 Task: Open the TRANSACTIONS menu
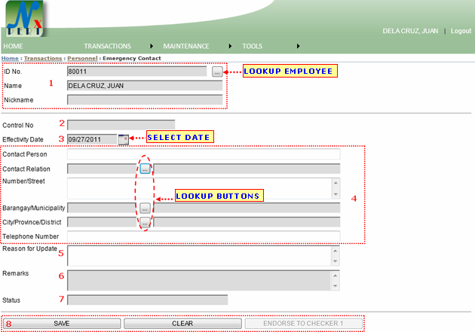[x=107, y=46]
